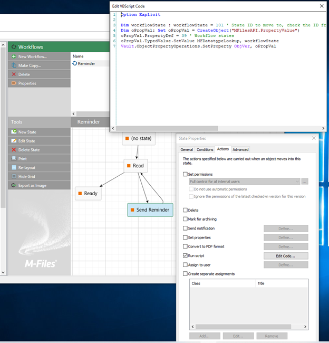Click the orange square on Read state
329x343 pixels.
tap(129, 166)
